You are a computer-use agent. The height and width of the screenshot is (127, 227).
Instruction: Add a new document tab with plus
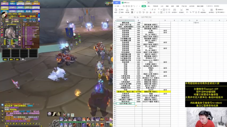(149, 3)
